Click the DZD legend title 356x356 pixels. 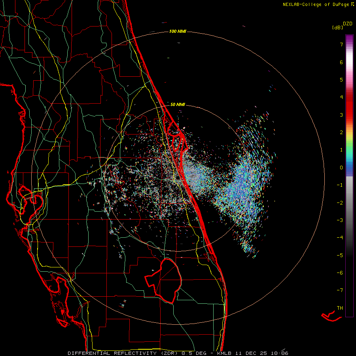[348, 24]
